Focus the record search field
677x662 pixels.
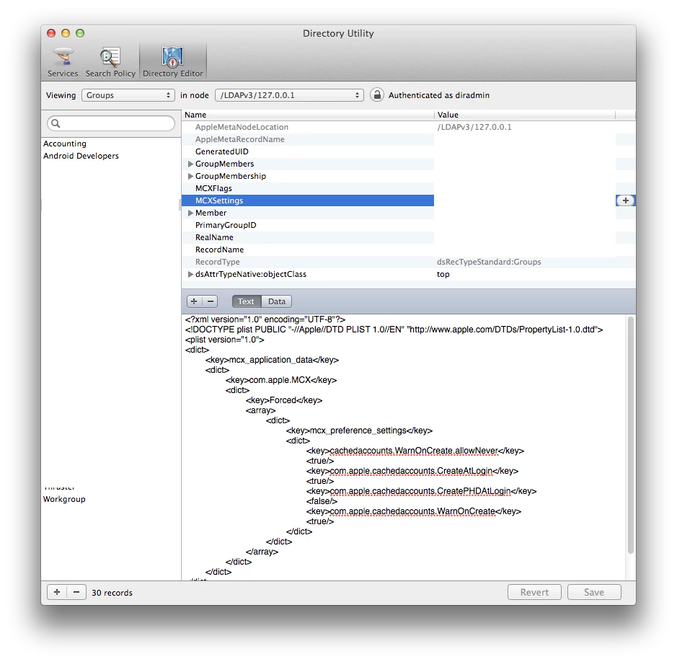pos(111,123)
